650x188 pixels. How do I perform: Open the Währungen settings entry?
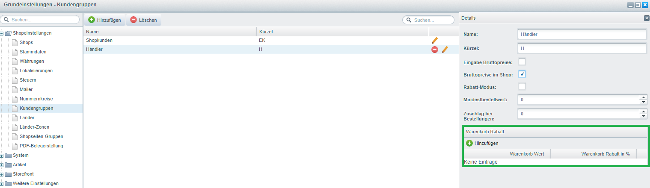pos(32,61)
